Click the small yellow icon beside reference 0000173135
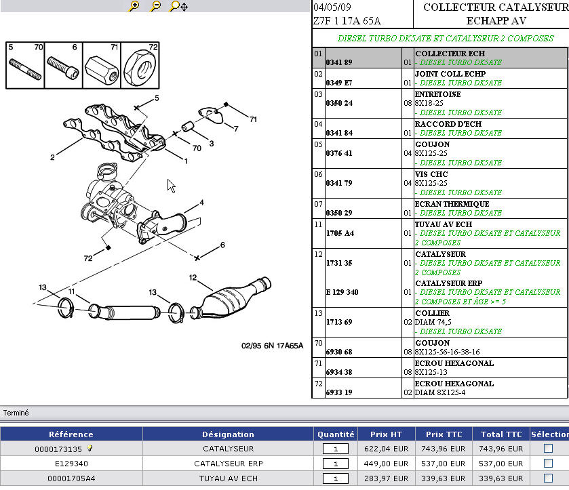Screen dimensions: 569x490 pos(90,448)
